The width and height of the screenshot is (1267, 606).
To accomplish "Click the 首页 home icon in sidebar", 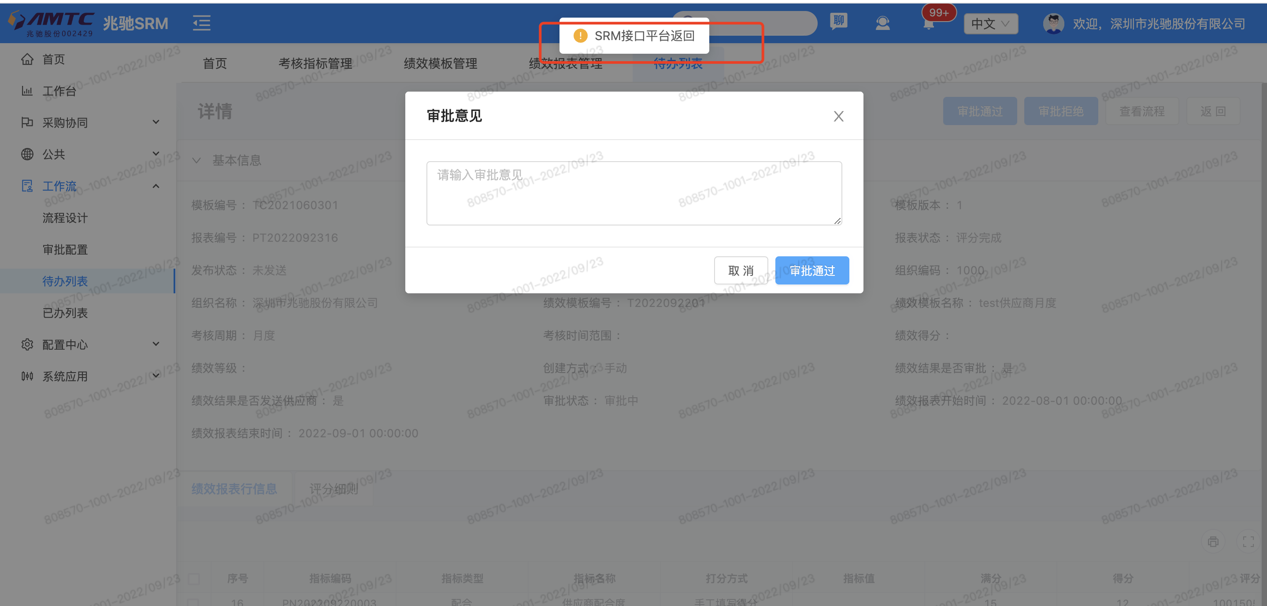I will (27, 59).
